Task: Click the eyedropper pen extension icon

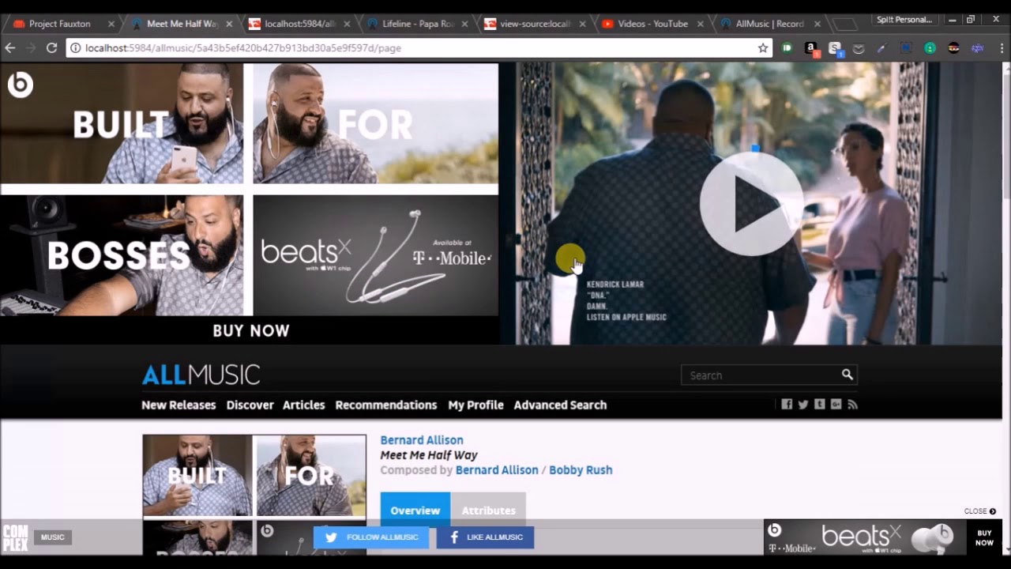Action: point(882,48)
